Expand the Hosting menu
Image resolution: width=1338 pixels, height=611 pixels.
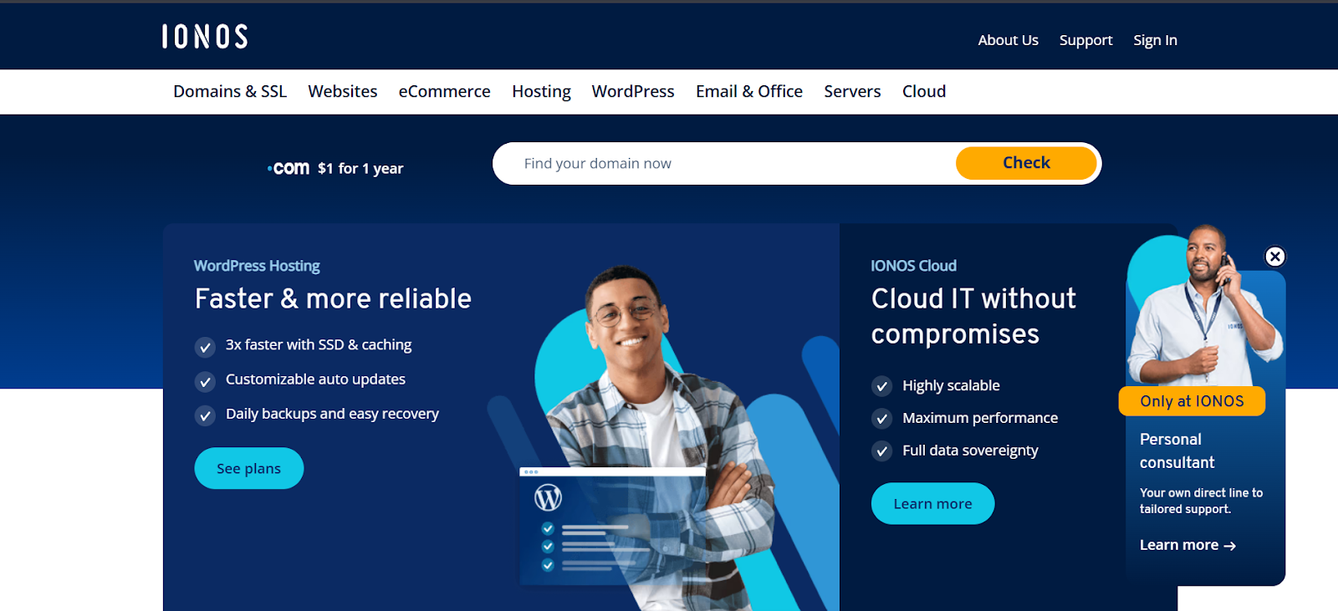(541, 91)
